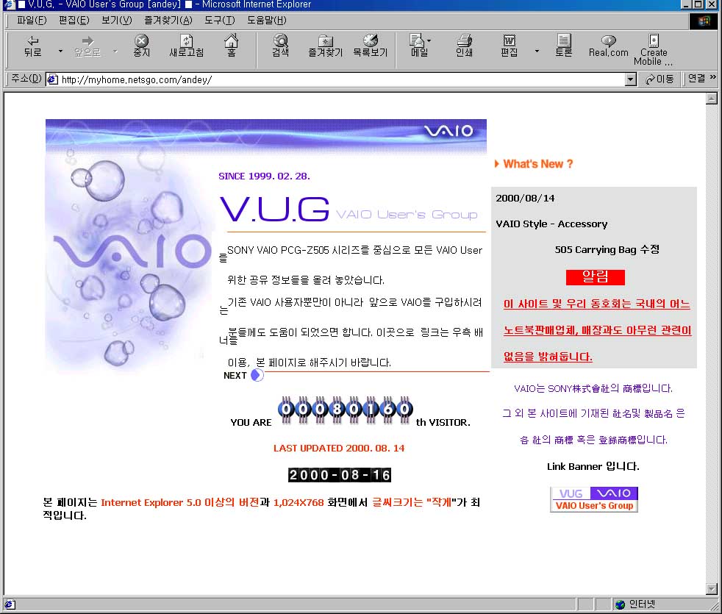Open Favorites via the 즐겨찾기 icon
The width and height of the screenshot is (722, 614).
tap(324, 46)
